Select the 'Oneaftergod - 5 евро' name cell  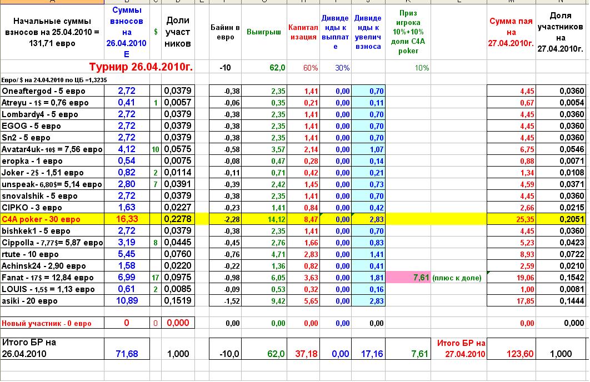pos(52,91)
